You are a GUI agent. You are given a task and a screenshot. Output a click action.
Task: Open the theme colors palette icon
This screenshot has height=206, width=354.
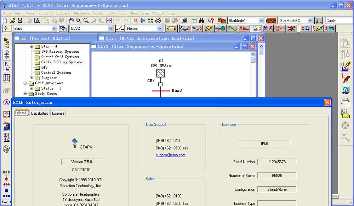158,20
